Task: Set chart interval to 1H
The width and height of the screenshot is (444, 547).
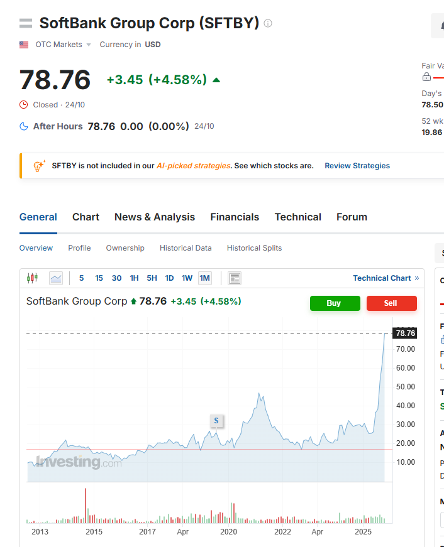Action: [x=134, y=278]
